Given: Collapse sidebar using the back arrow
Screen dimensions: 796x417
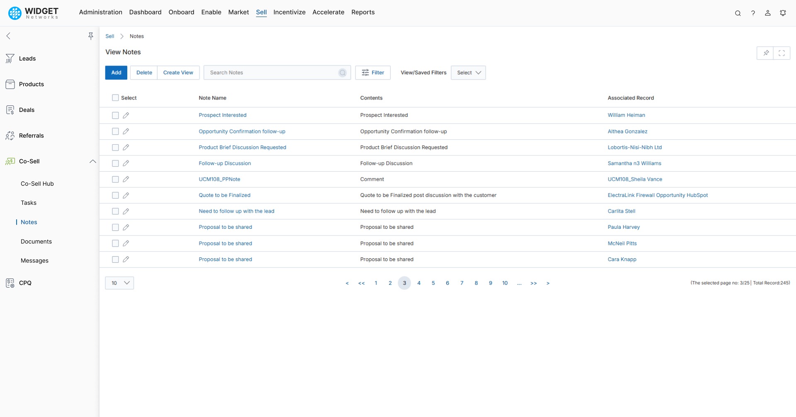Looking at the screenshot, I should [8, 36].
